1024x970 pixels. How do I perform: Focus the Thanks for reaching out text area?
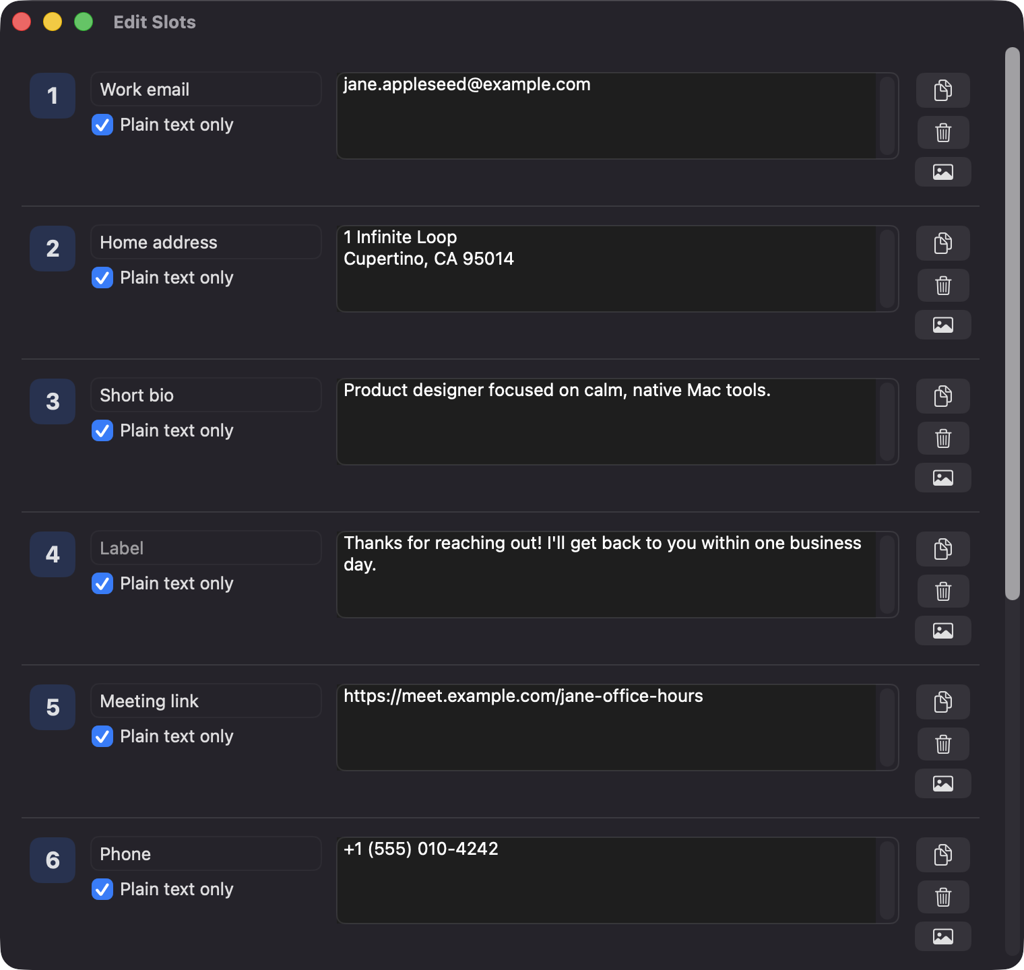click(x=618, y=575)
